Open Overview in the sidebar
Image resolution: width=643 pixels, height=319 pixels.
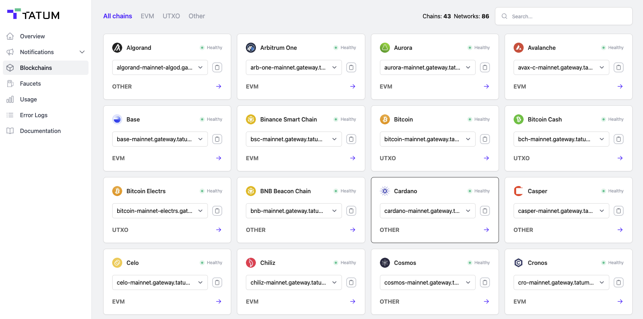[46, 36]
